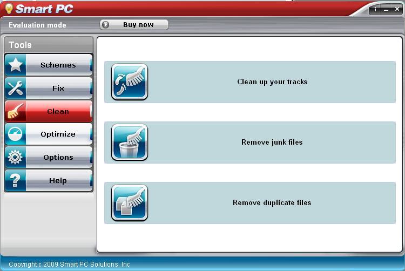
Task: Choose Remove junk files
Action: [250, 142]
